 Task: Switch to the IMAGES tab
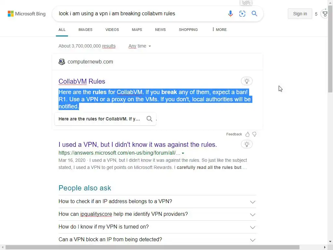[86, 30]
